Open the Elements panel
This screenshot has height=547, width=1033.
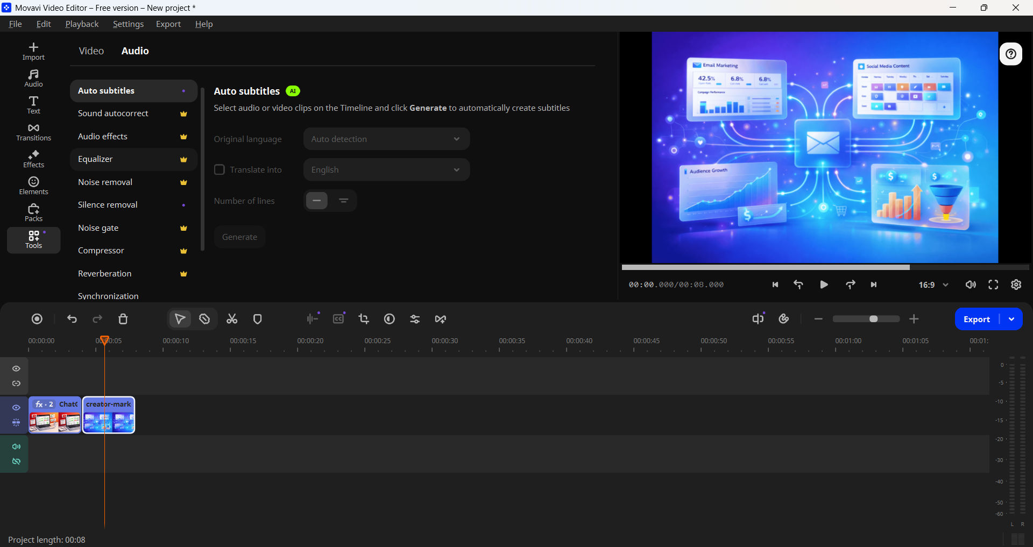tap(33, 186)
